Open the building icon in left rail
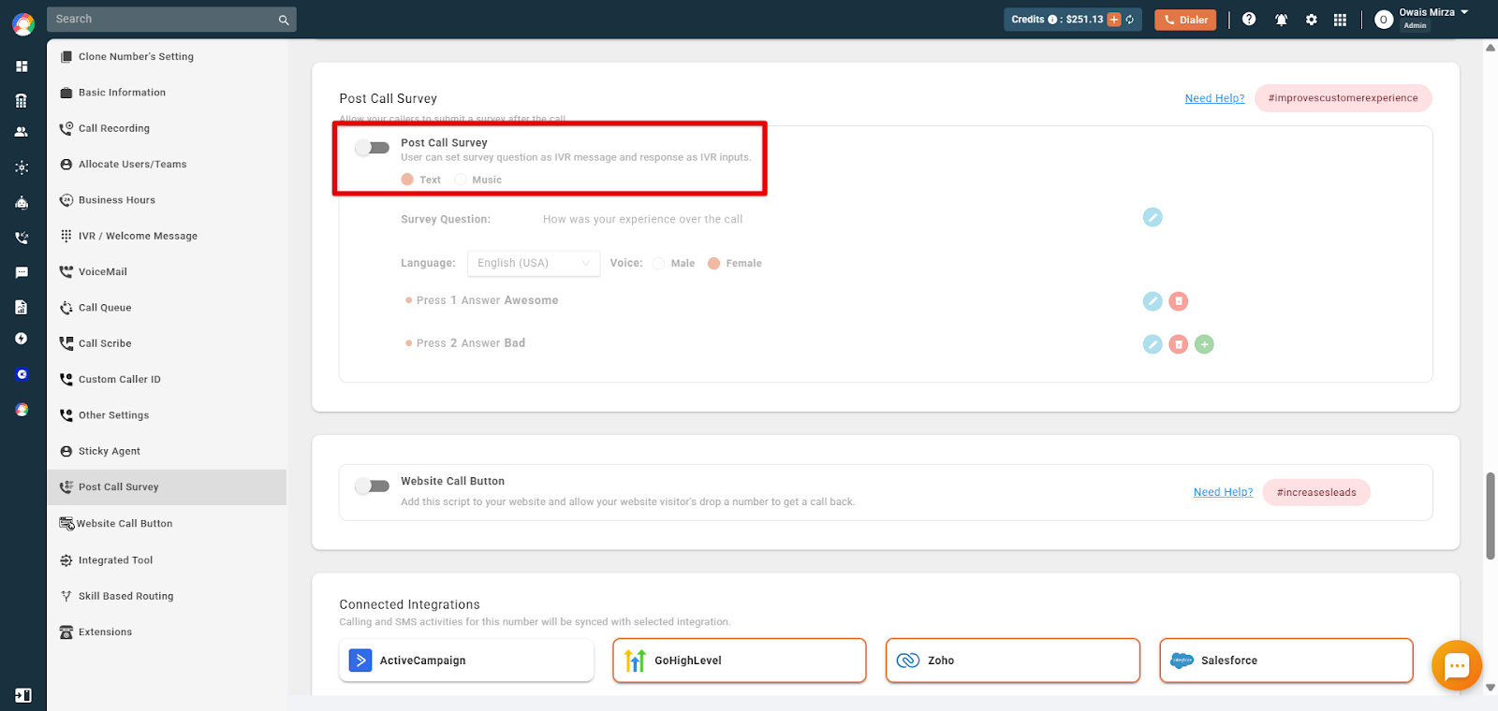This screenshot has height=711, width=1498. [22, 101]
